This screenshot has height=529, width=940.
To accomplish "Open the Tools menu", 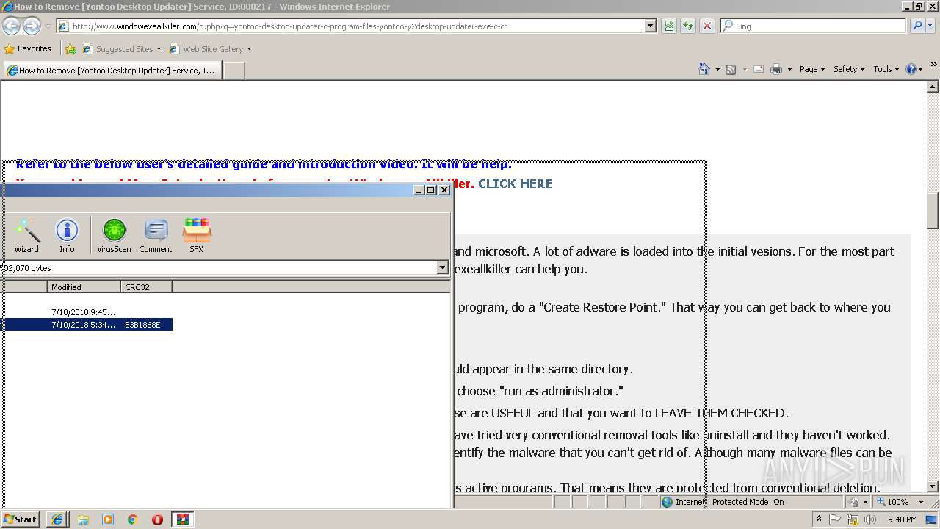I will tap(886, 69).
